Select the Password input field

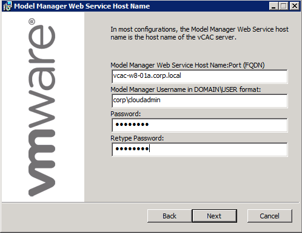pyautogui.click(x=200, y=125)
